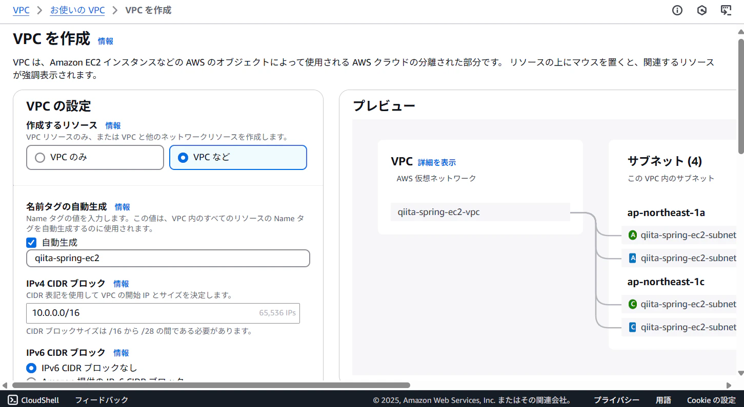Screen dimensions: 744x407
Task: Click 'VPC を作成' breadcrumb text
Action: 148,10
